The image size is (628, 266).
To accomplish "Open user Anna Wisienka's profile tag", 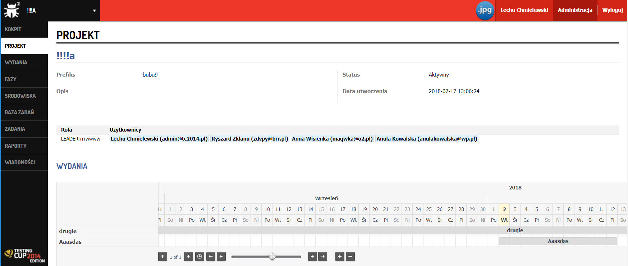I will click(x=332, y=139).
